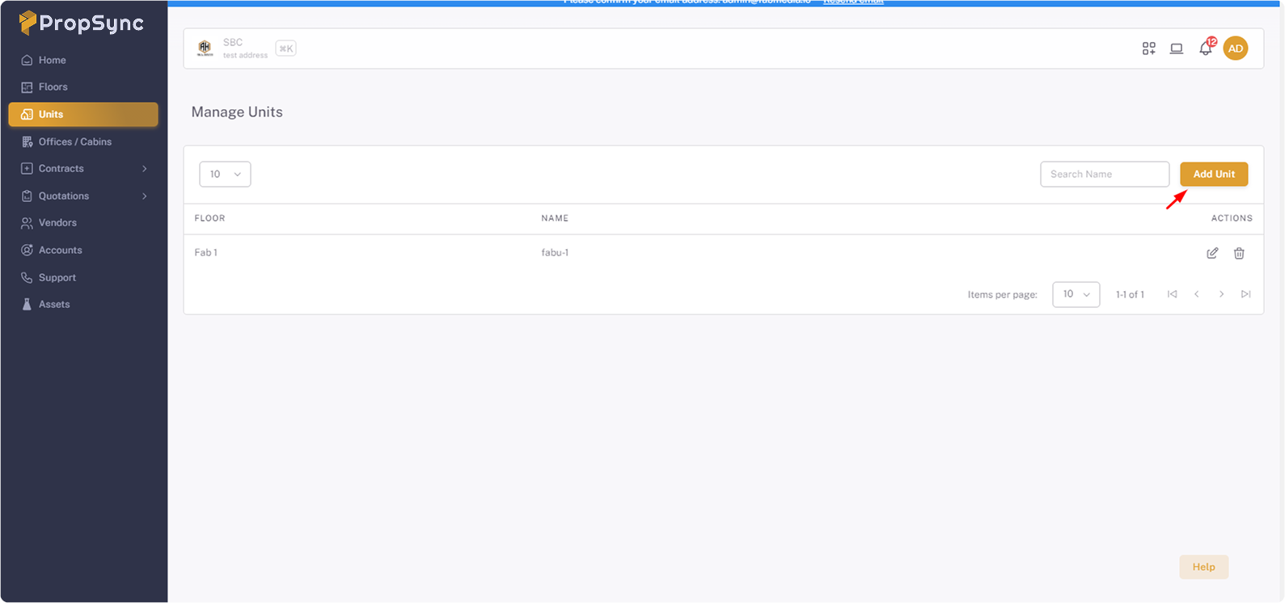This screenshot has height=603, width=1285.
Task: Expand the Quotations submenu chevron
Action: click(x=145, y=196)
